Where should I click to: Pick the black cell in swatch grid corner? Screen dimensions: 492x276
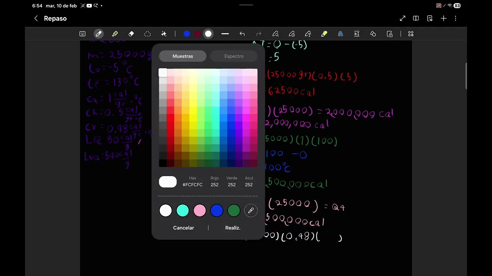[163, 163]
